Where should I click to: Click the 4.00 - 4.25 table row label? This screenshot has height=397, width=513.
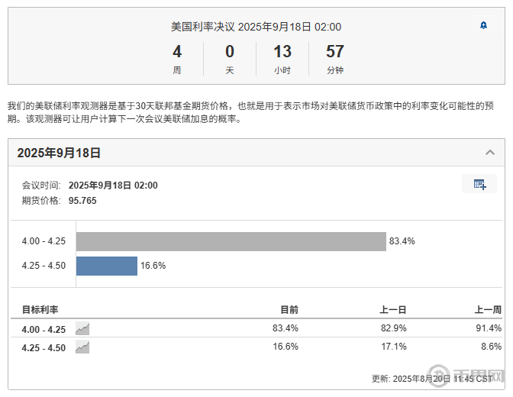tap(44, 329)
